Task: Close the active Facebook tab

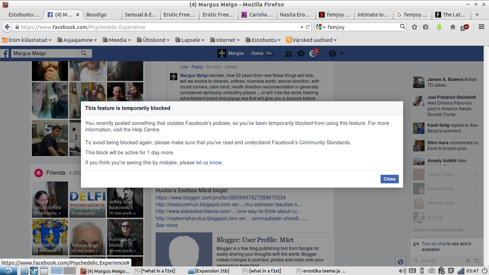Action: (78, 15)
